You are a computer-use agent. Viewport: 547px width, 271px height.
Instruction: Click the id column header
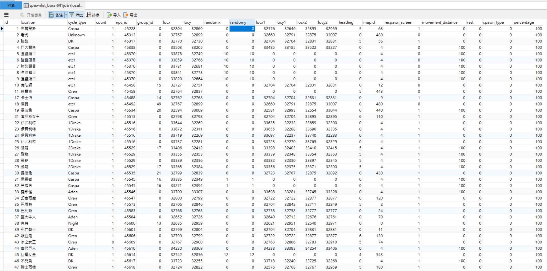[12, 22]
